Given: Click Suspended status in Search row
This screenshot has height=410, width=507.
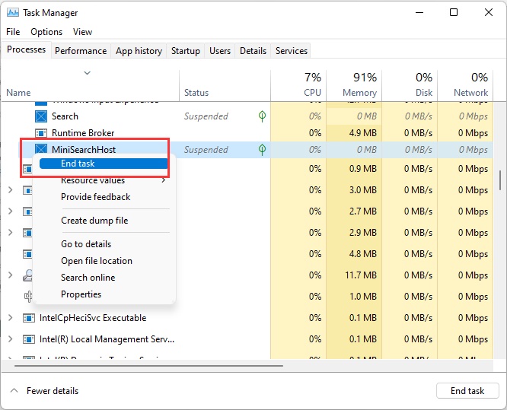Looking at the screenshot, I should point(206,116).
